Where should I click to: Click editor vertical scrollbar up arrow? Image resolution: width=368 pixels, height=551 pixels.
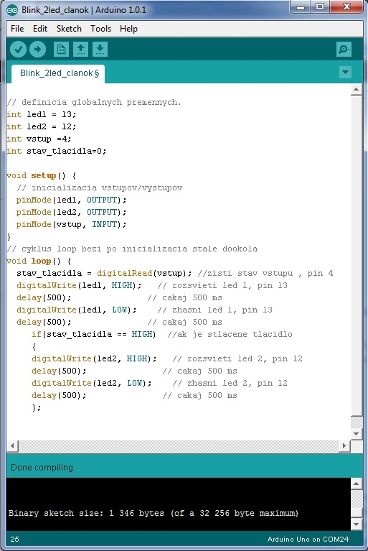coord(356,90)
